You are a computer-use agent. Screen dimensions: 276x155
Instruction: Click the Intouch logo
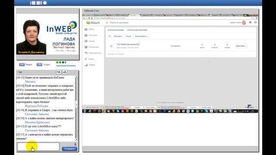(x=93, y=23)
